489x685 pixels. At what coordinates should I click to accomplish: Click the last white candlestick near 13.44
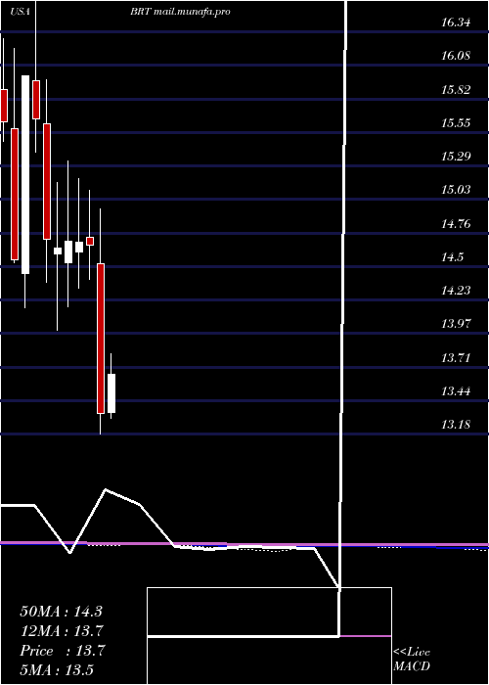[x=111, y=393]
